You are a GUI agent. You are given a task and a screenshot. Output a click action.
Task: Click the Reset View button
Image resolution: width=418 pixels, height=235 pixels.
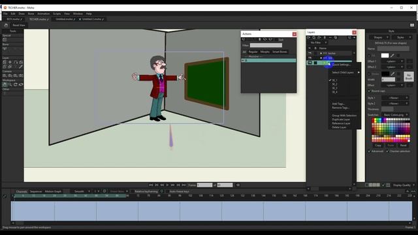(19, 25)
